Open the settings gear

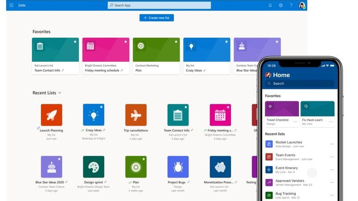click(x=281, y=5)
